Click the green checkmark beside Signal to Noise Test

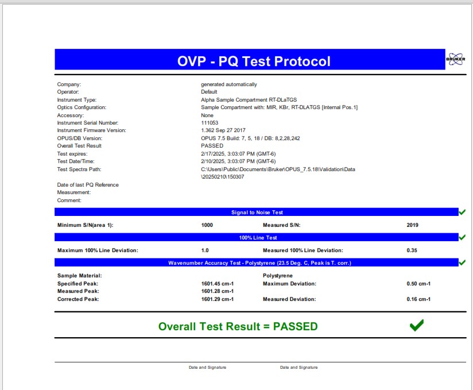point(463,213)
